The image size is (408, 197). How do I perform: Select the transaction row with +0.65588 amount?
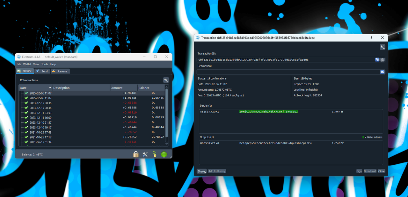click(92, 108)
